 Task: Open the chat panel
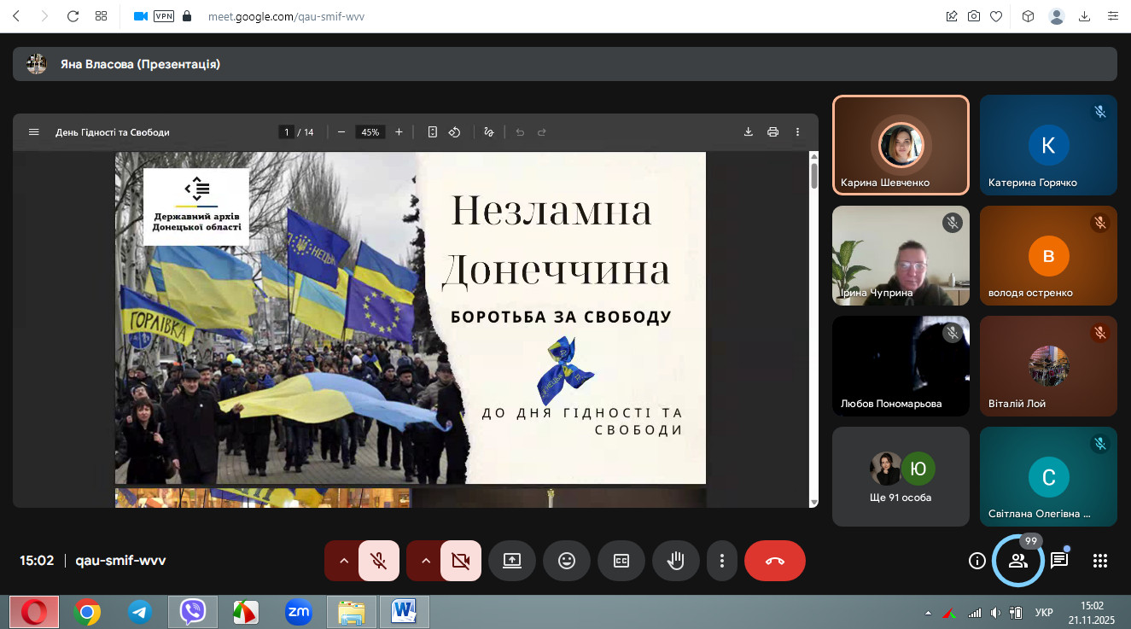1059,561
